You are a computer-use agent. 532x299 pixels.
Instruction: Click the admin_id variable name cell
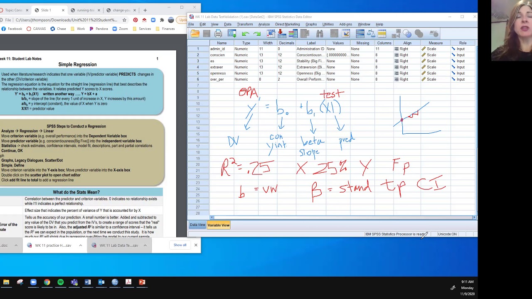coord(222,49)
